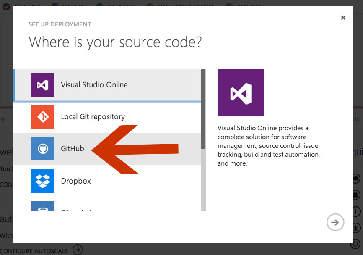Choose Local Git repository option
This screenshot has width=363, height=255.
93,117
